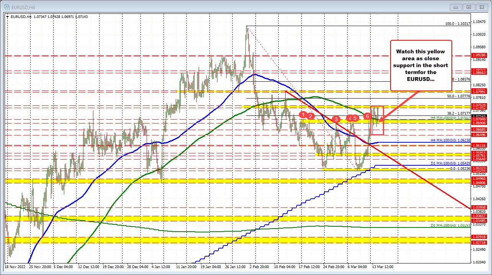Click red circle marker number 1
The image size is (492, 275).
click(x=303, y=114)
